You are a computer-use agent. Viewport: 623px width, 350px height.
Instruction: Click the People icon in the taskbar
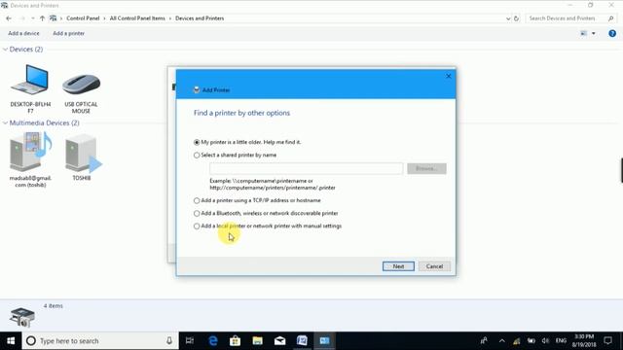tap(484, 341)
